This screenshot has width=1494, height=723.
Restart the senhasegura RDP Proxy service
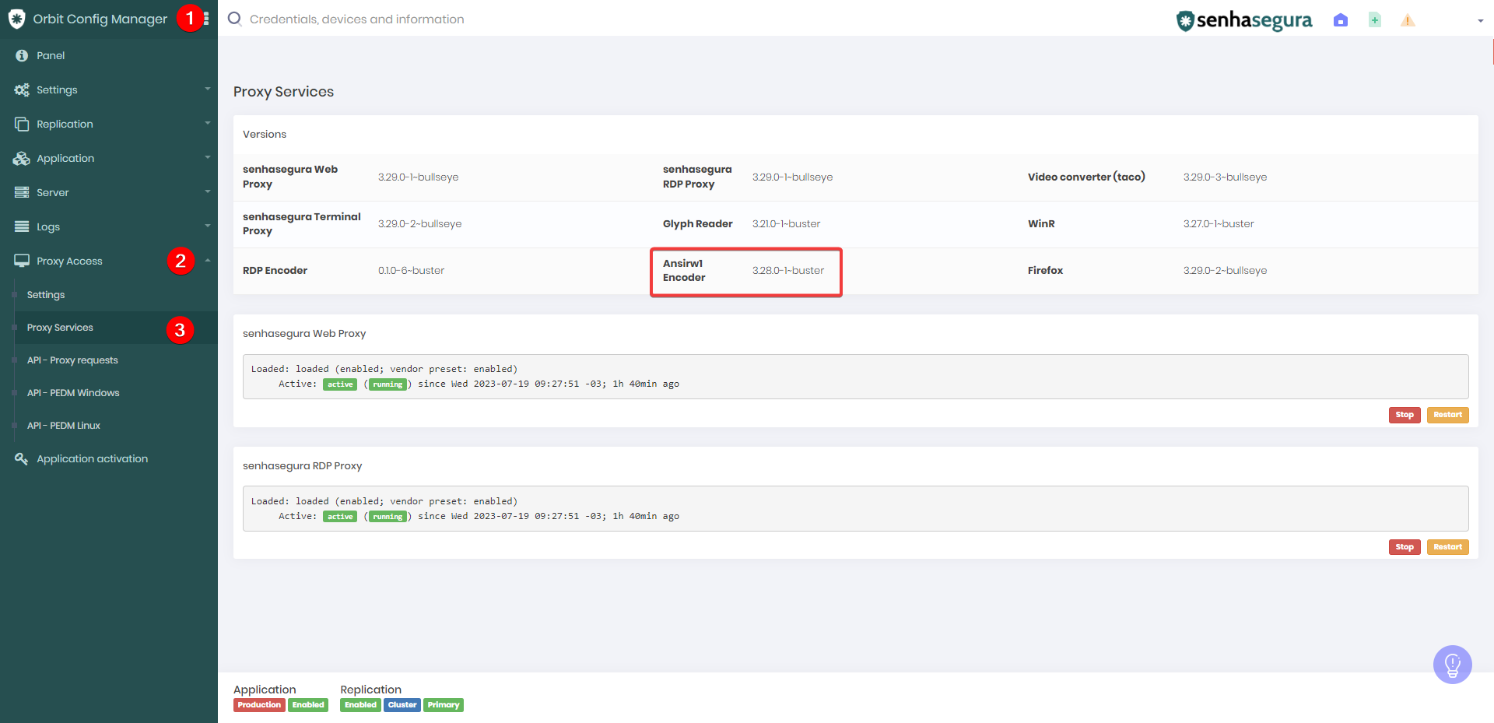coord(1447,547)
